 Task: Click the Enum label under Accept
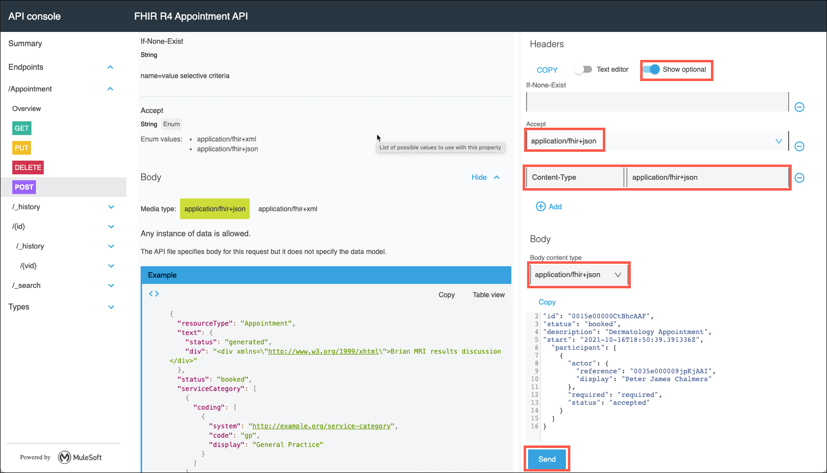pyautogui.click(x=172, y=124)
